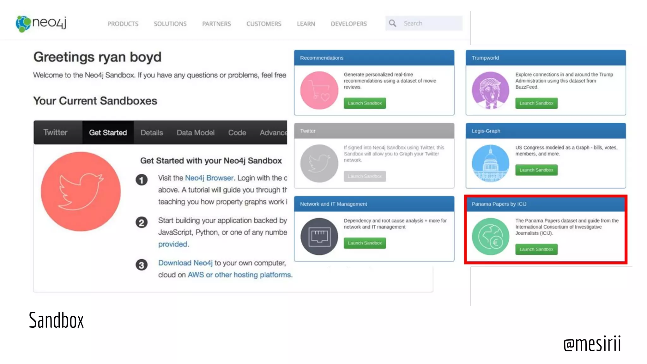Click the large red Twitter bird icon
This screenshot has width=647, height=364.
[81, 191]
